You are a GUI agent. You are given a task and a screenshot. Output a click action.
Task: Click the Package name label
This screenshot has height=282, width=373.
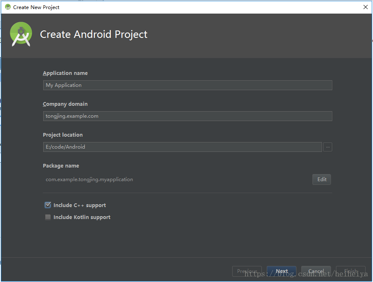[x=61, y=165]
